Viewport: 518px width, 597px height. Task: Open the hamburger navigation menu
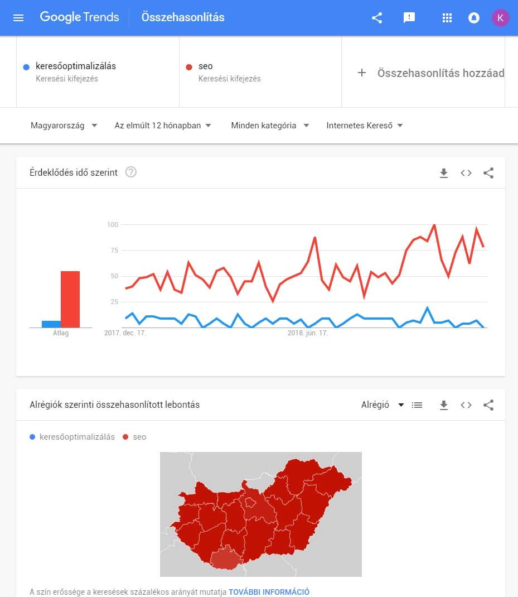[x=18, y=17]
